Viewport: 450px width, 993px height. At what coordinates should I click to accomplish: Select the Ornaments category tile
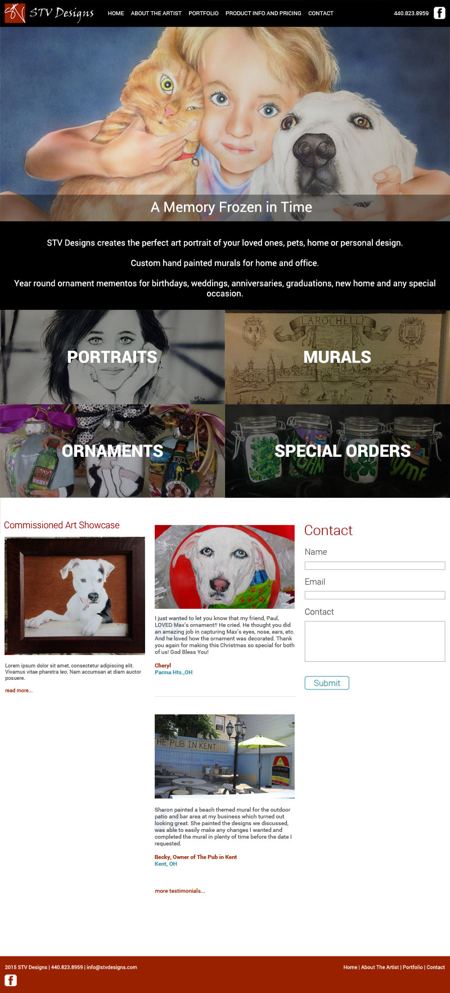click(x=112, y=451)
